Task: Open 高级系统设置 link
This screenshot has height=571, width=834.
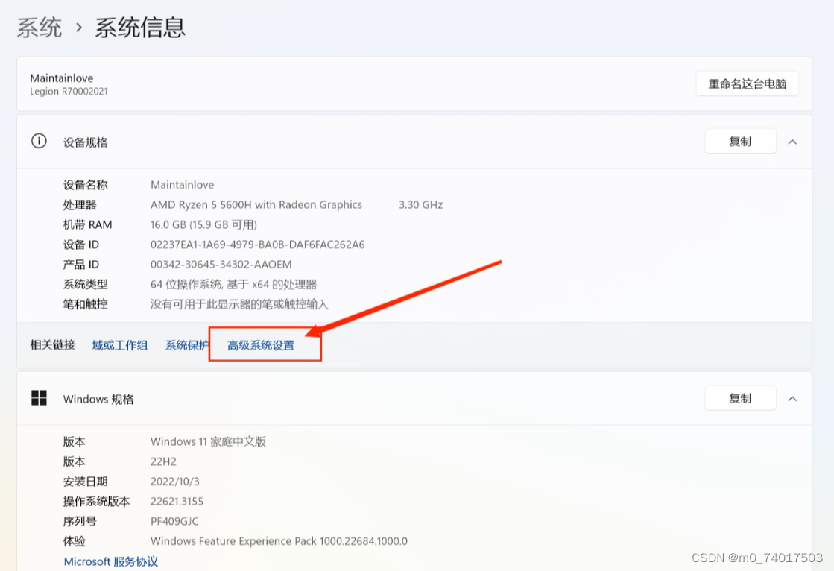Action: tap(261, 345)
